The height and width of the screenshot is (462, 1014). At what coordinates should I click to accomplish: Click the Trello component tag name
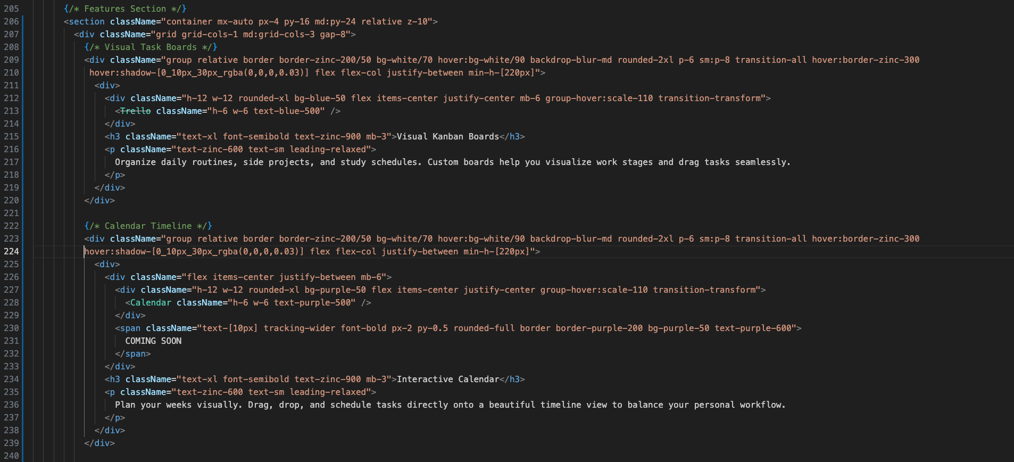[x=136, y=111]
